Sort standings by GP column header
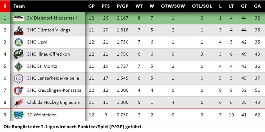265x132 pixels. click(x=91, y=6)
